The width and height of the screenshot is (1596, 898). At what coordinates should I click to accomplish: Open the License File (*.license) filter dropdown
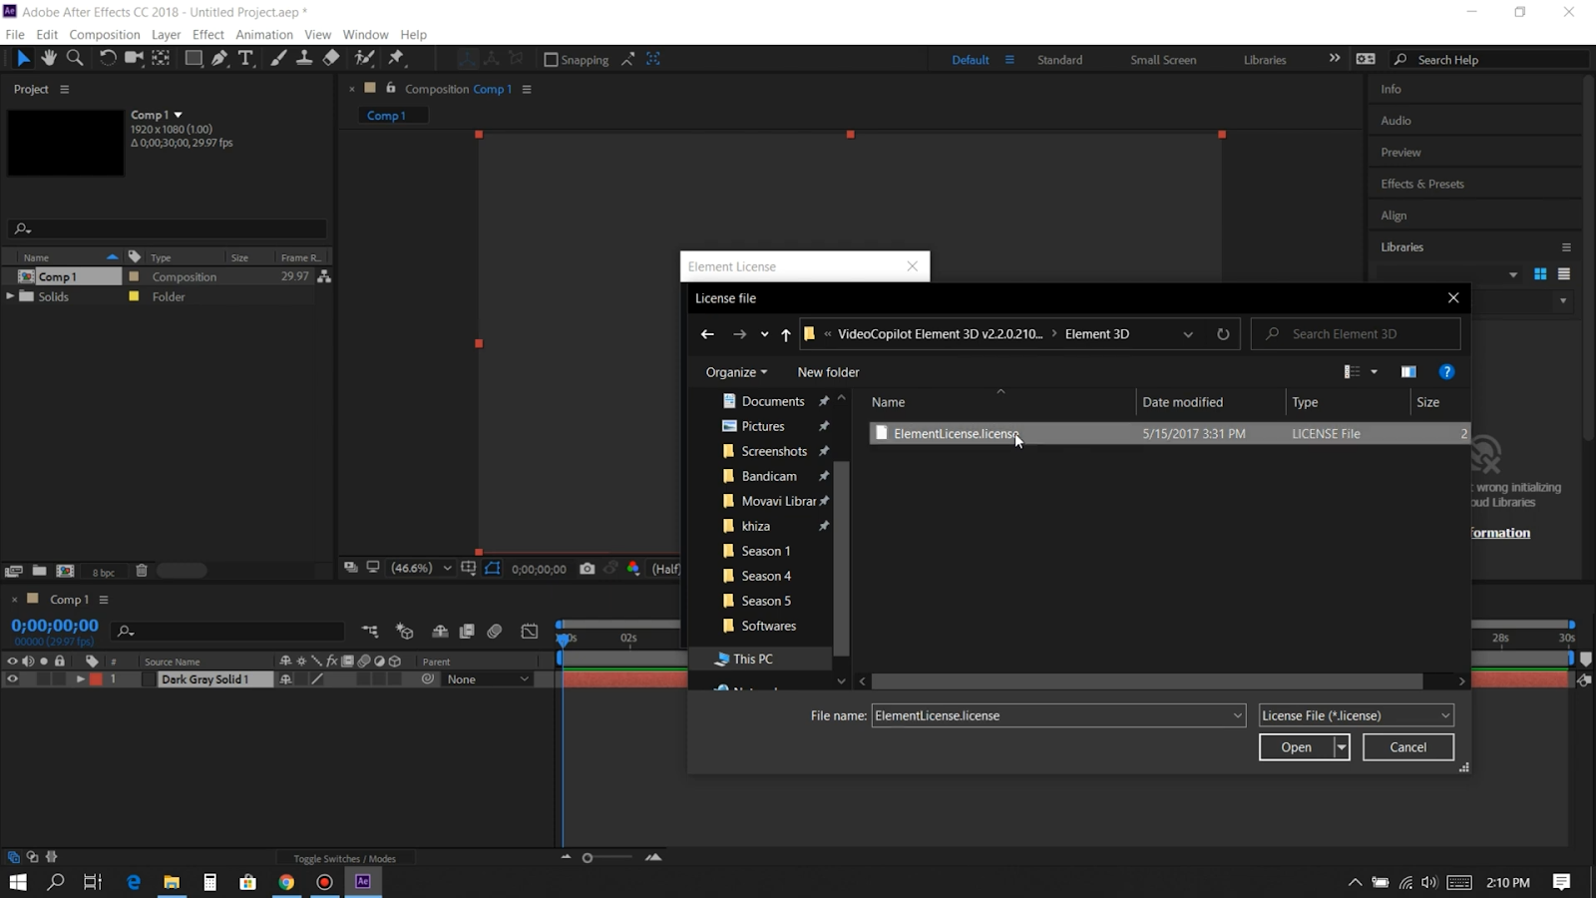[1356, 715]
